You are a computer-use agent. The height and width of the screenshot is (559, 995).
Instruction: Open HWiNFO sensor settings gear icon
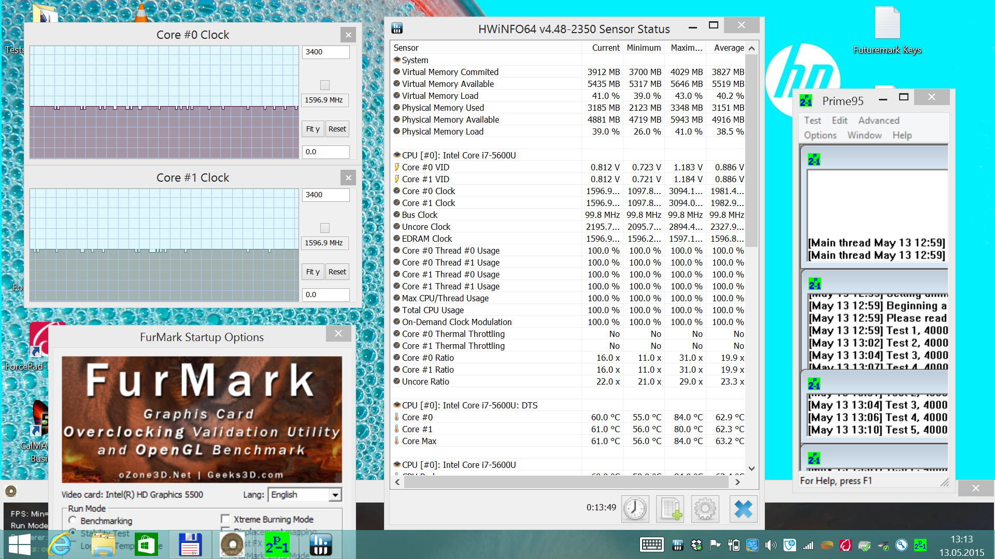coord(705,509)
